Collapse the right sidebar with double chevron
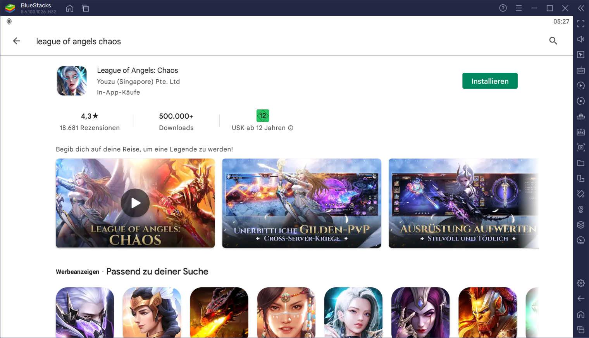Screen dimensions: 589x338 [581, 8]
